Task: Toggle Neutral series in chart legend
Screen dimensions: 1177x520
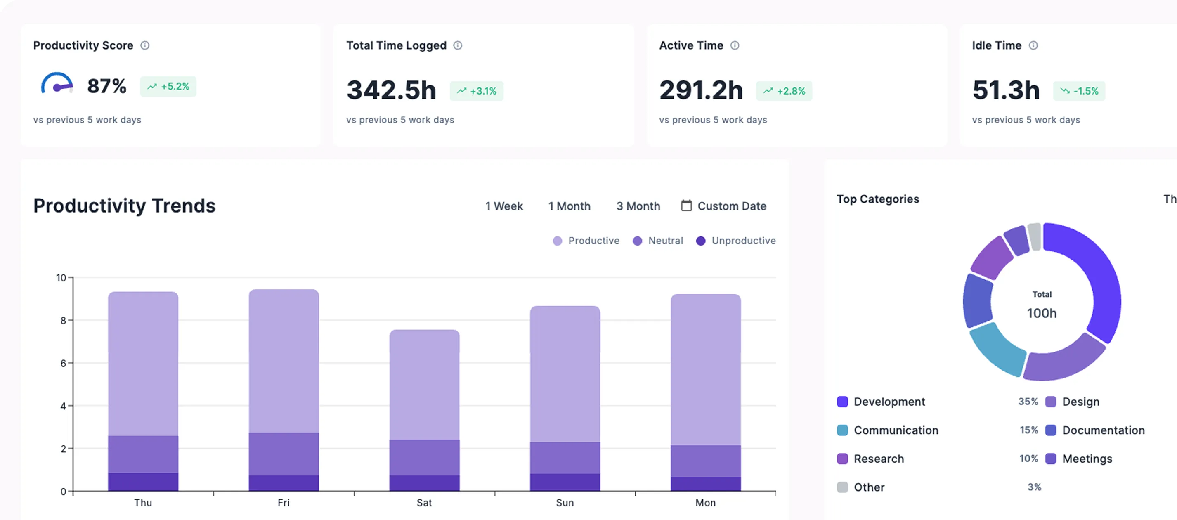Action: (x=657, y=241)
